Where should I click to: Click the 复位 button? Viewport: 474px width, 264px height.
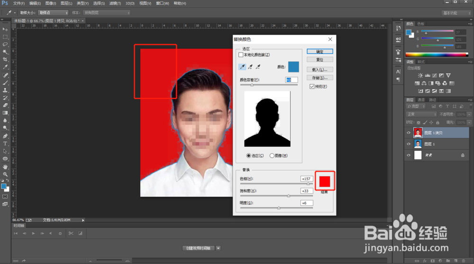[320, 60]
